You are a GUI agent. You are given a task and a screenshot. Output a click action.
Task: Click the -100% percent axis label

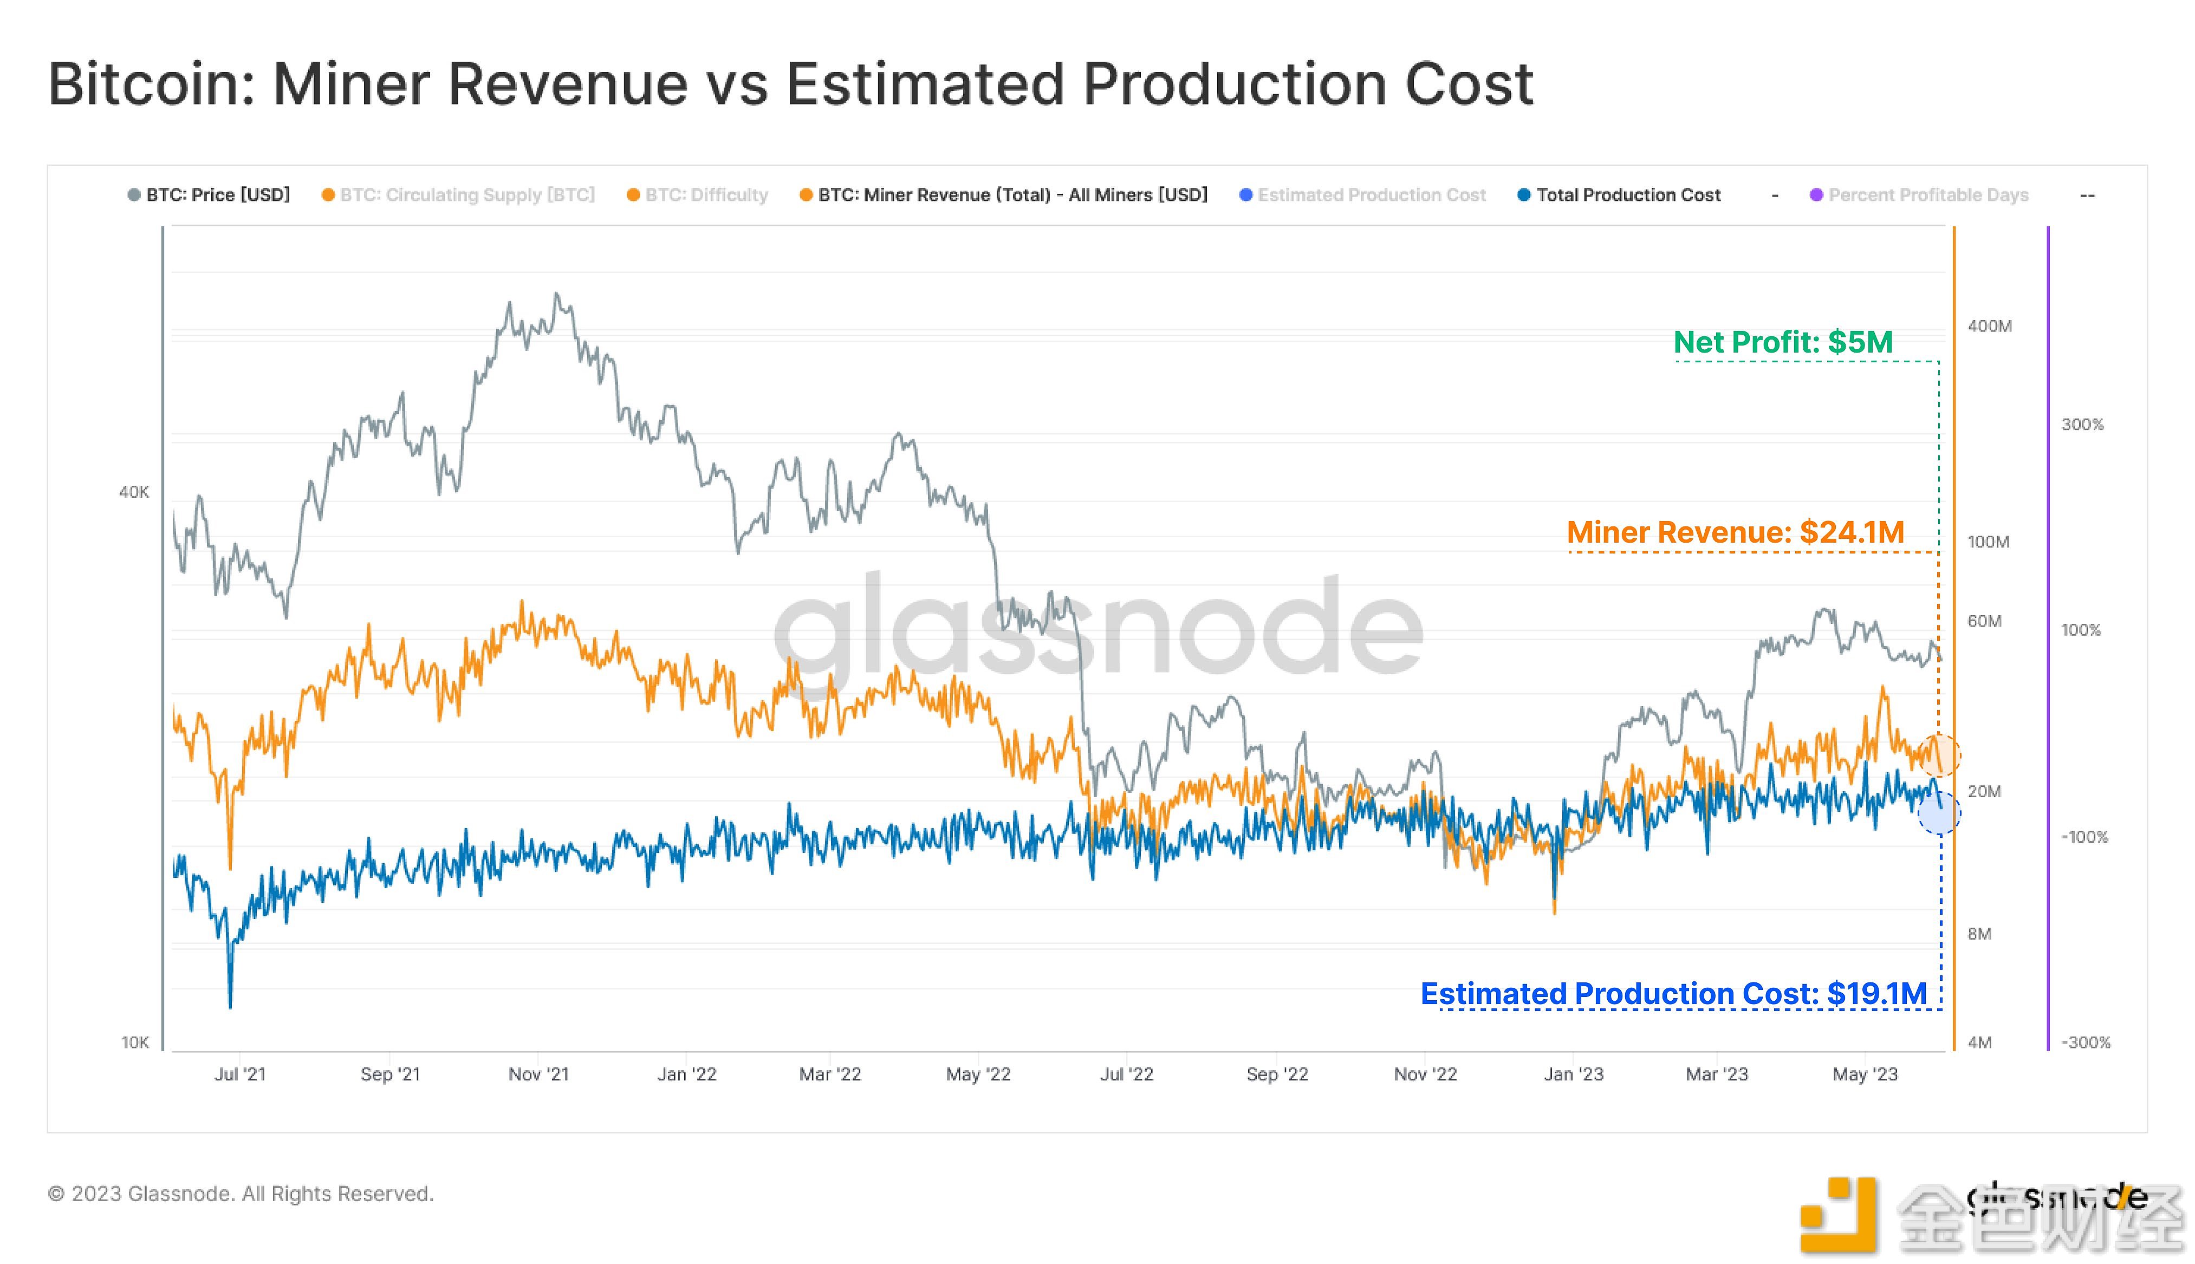2084,837
